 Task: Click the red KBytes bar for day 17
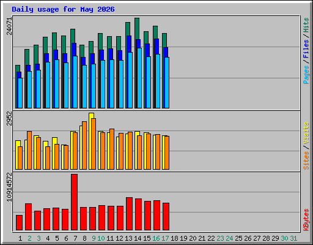tap(166, 216)
